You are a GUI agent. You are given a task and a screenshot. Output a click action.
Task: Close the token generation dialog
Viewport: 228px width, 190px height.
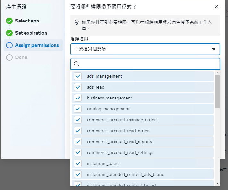point(216,7)
